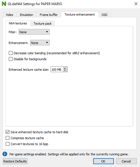Switch to N64 textures sub-tab
Screen dimensions: 140x167
(x=18, y=23)
